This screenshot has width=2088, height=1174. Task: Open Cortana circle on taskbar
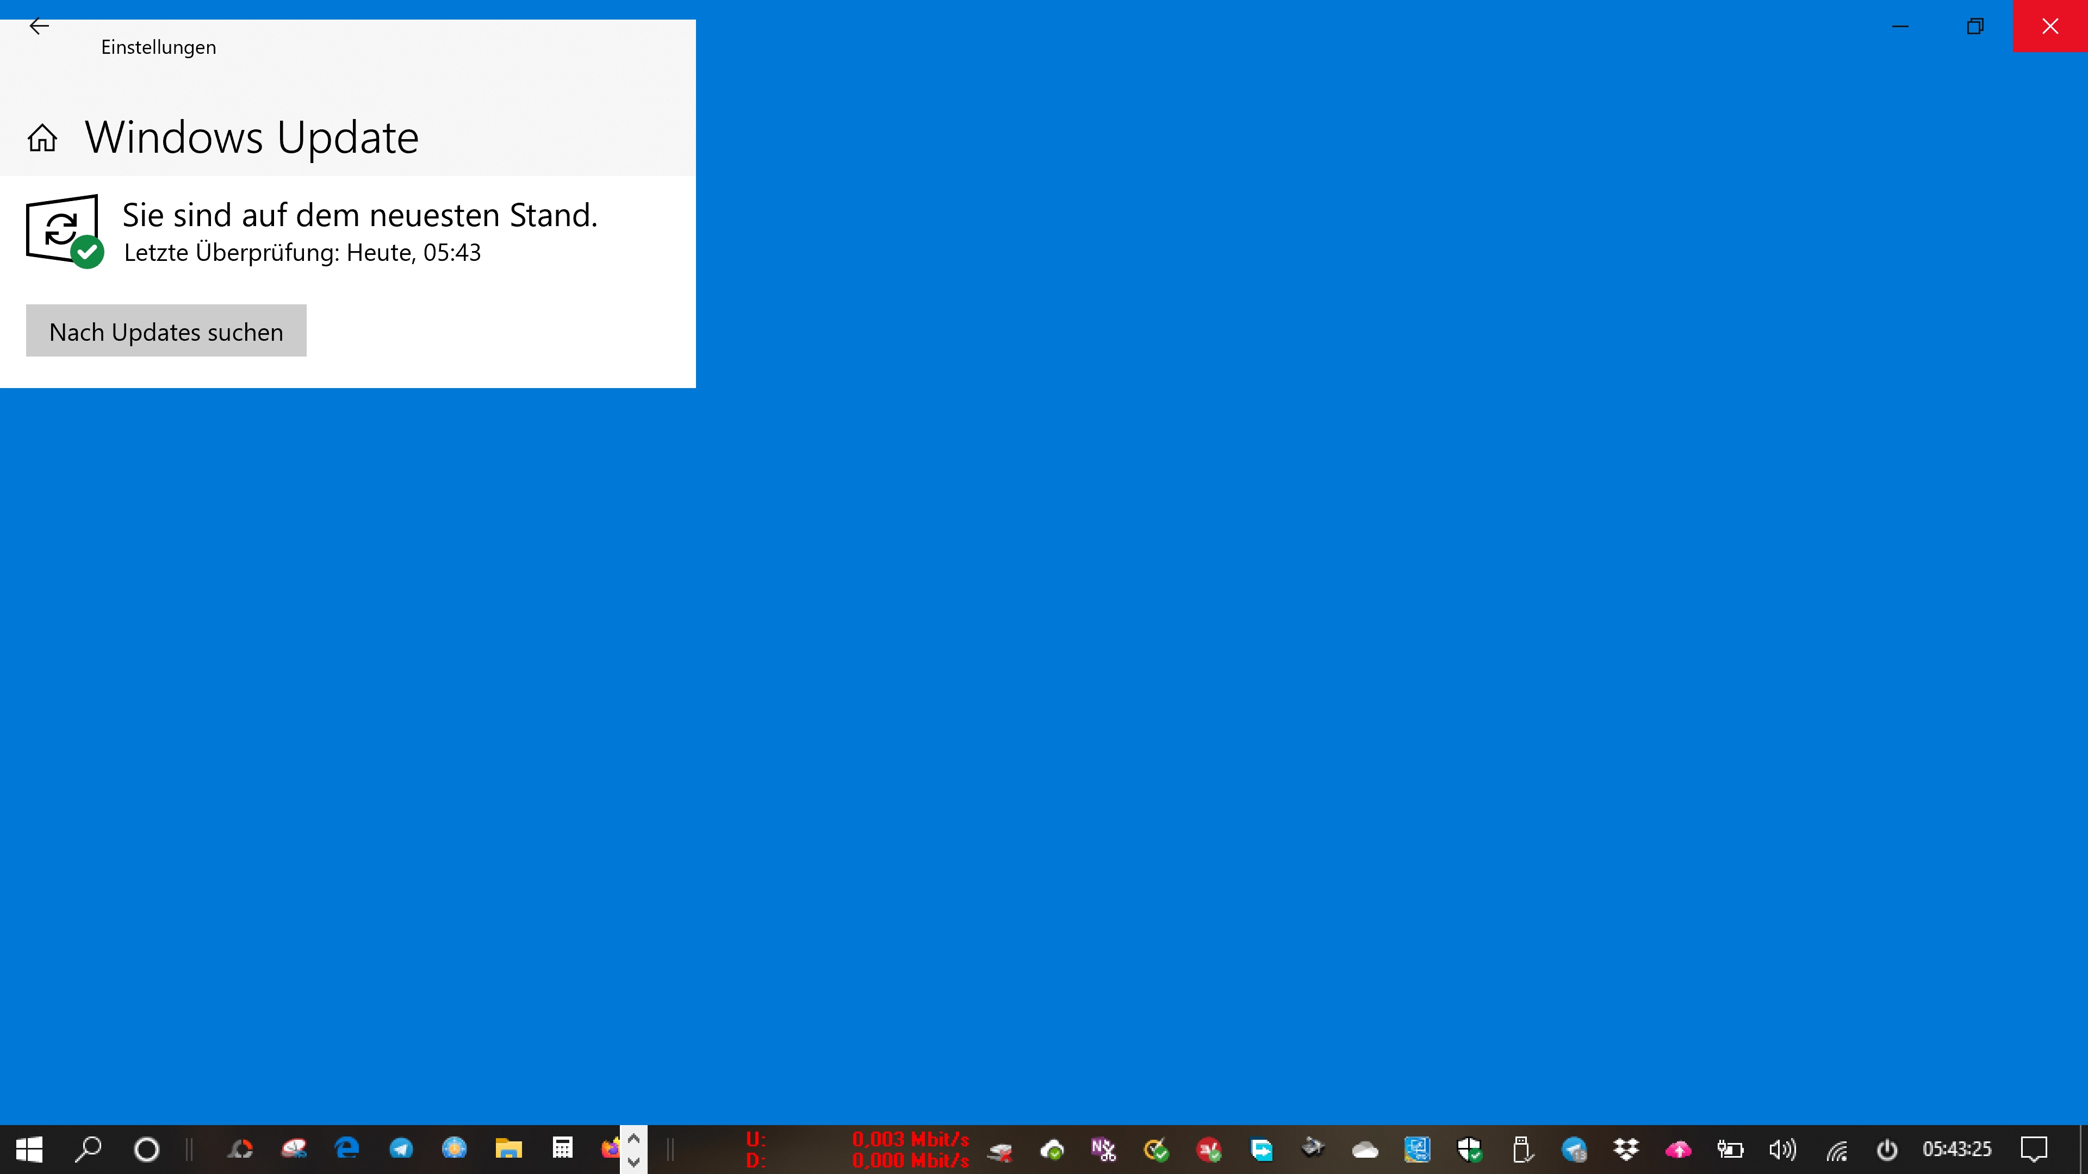(x=147, y=1150)
